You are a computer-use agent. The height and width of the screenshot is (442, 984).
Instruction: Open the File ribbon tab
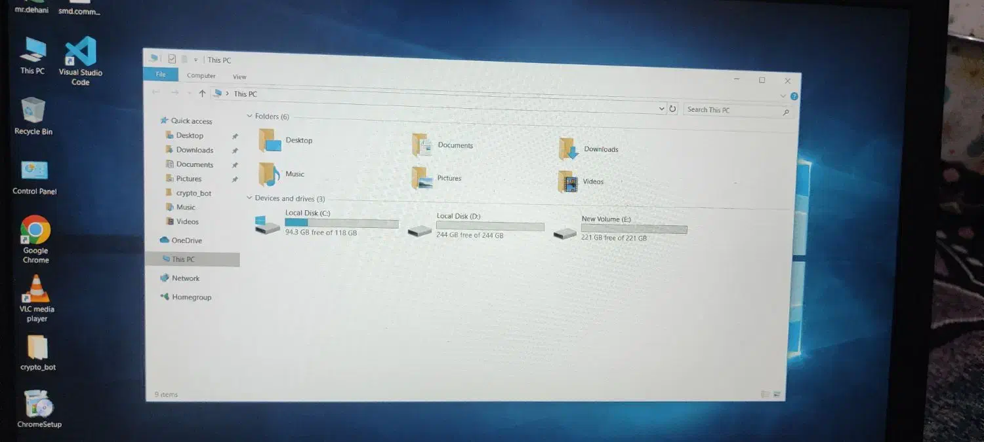pyautogui.click(x=161, y=74)
